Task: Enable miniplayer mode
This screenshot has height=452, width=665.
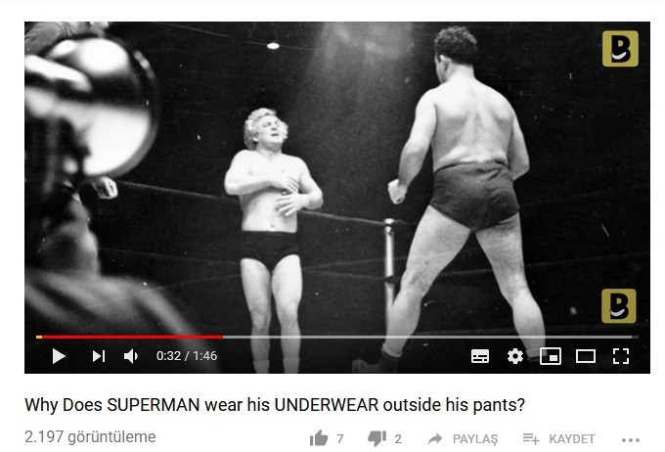Action: 551,356
